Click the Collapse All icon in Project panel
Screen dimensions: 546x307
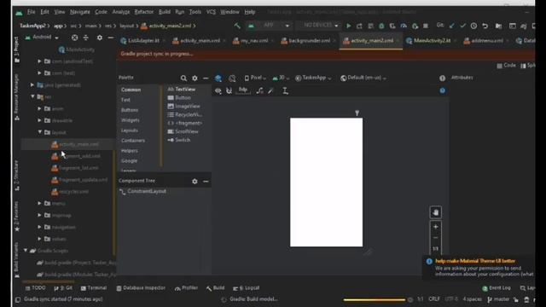point(86,38)
